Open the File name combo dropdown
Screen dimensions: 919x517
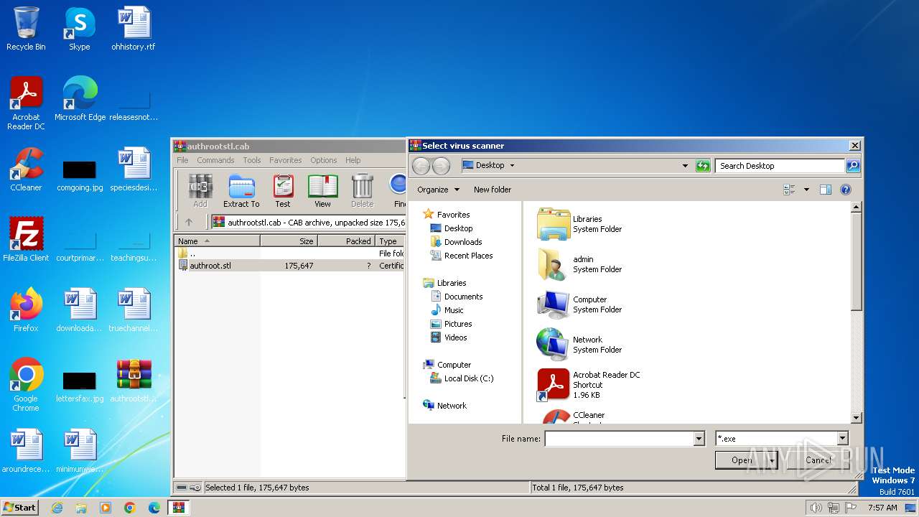(x=699, y=439)
